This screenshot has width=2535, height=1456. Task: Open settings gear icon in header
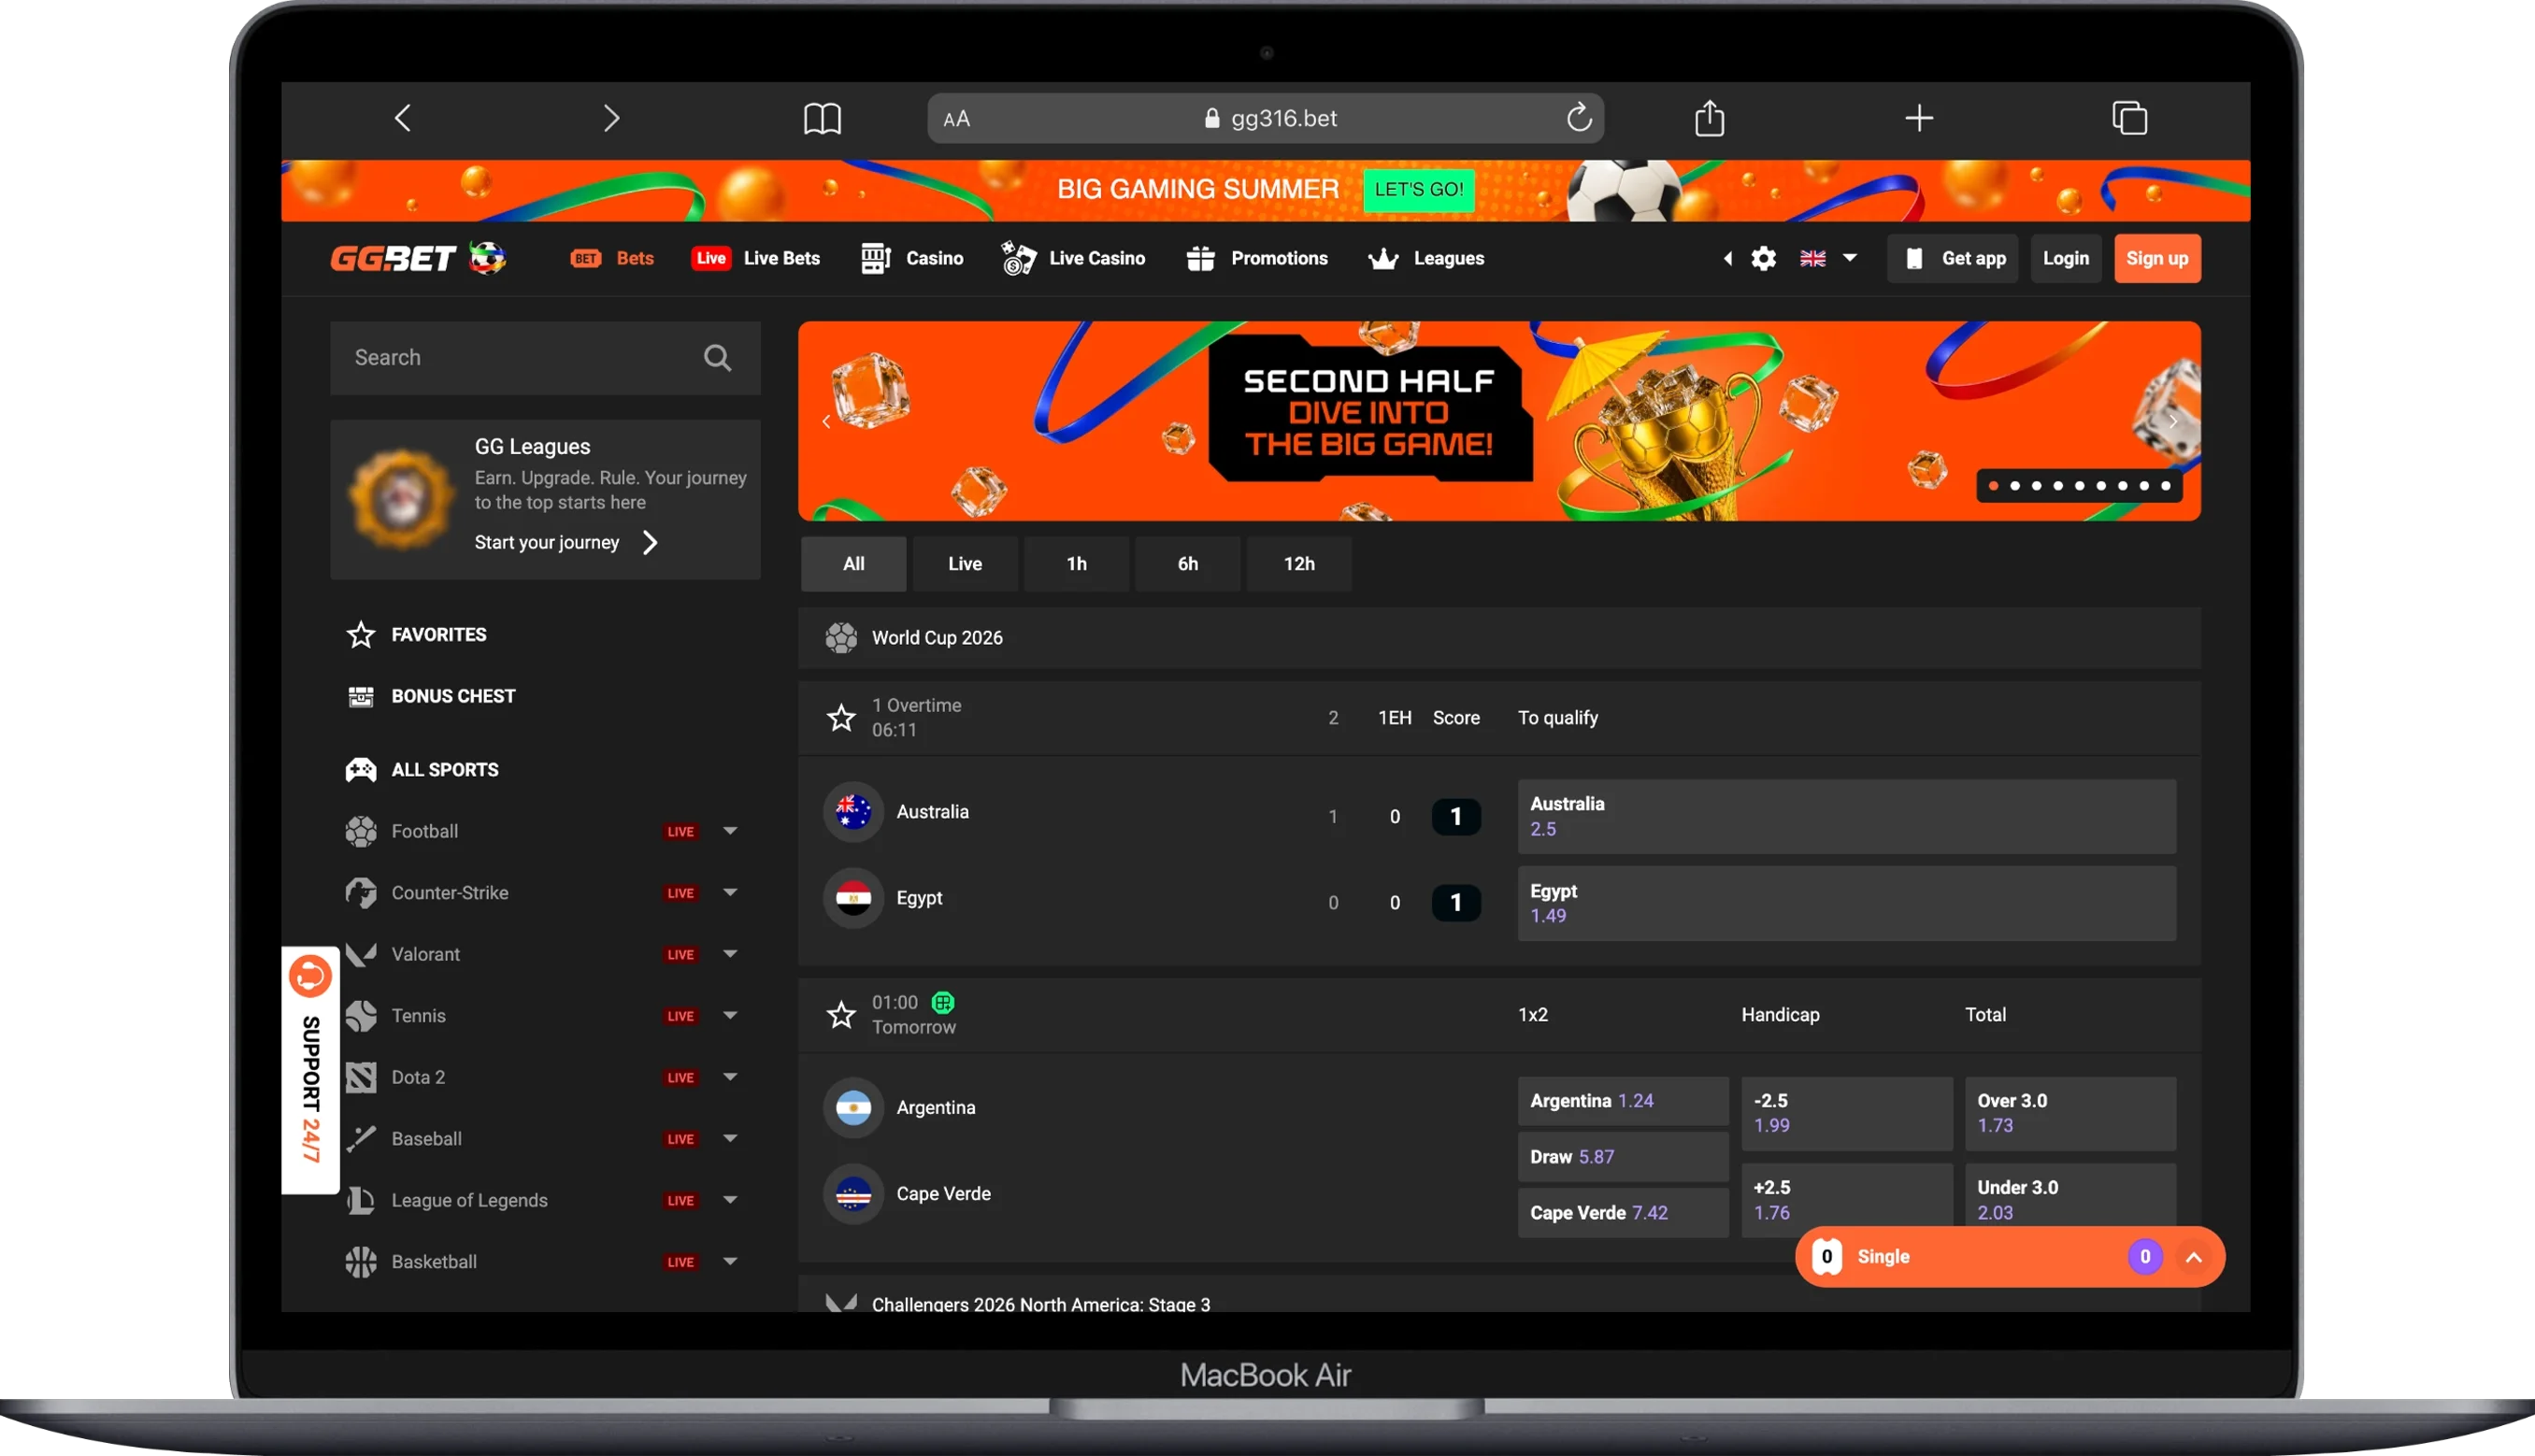(1763, 259)
